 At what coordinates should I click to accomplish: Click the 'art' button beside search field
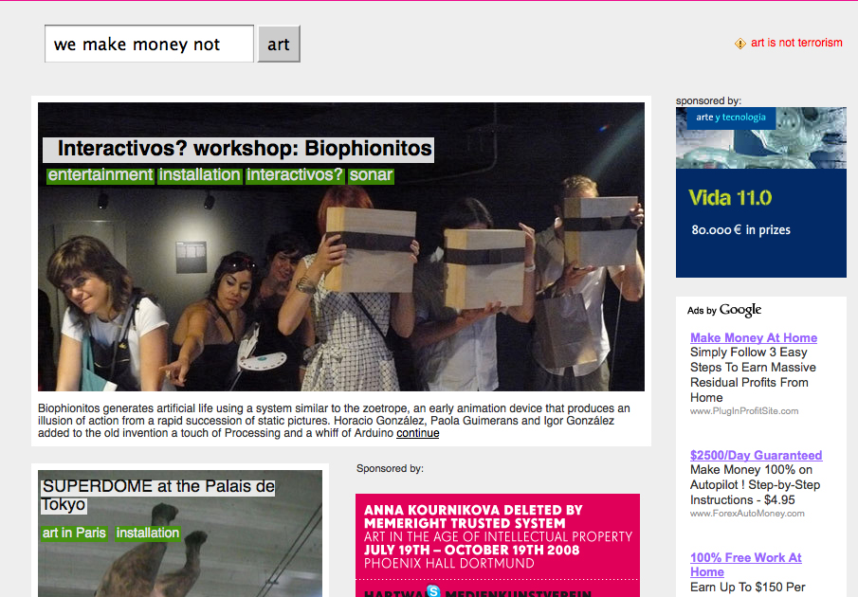point(279,44)
